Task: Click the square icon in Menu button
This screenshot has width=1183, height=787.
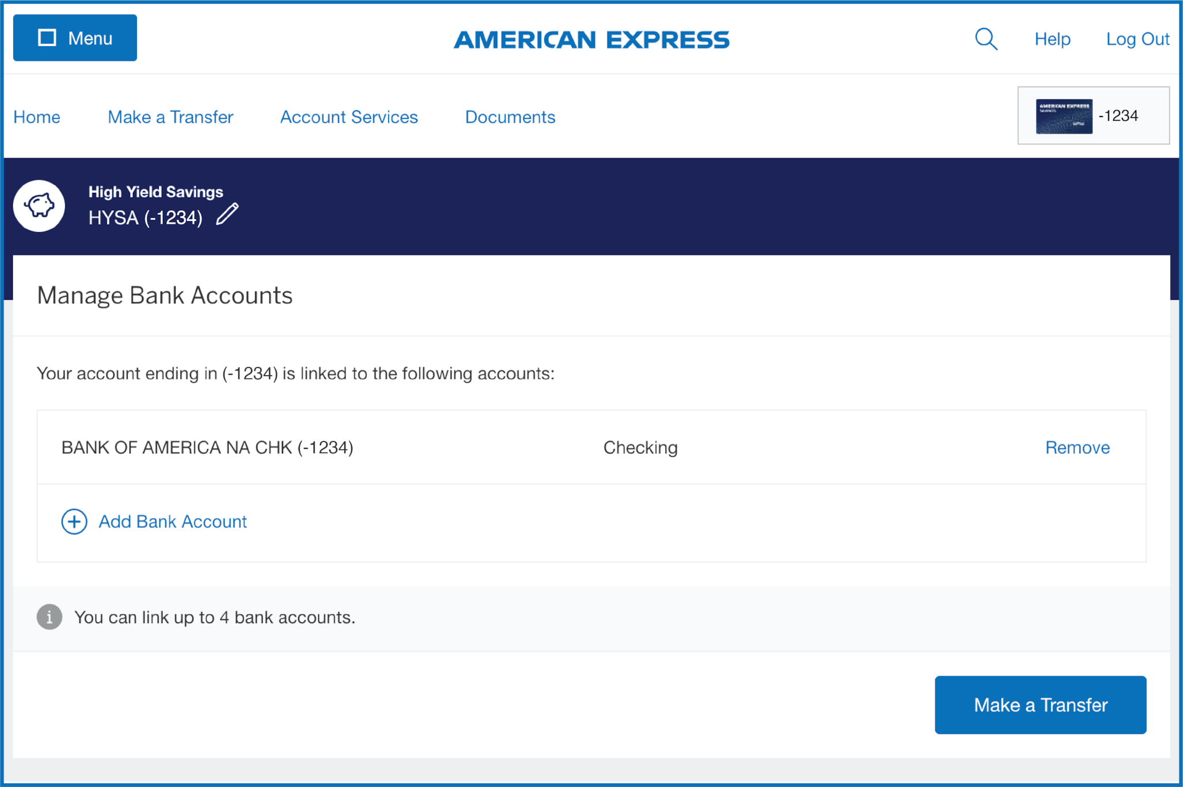Action: (x=47, y=38)
